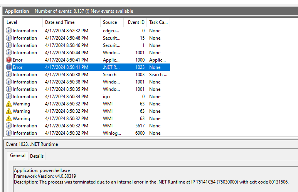Click 'Event 1023, .NET Runtime' pane title
This screenshot has width=298, height=192.
tap(32, 144)
